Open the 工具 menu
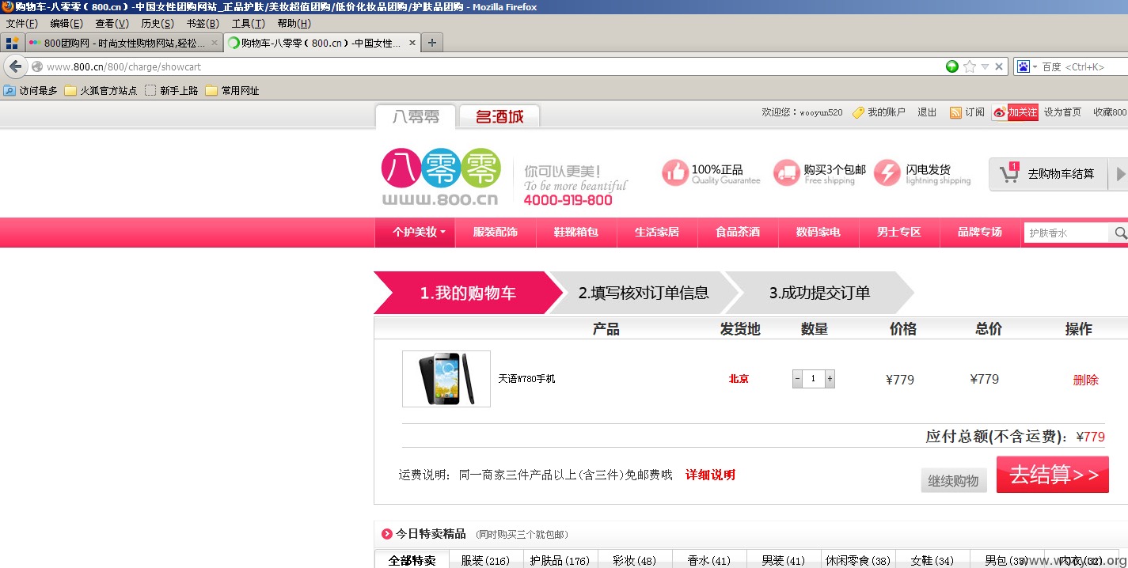Image resolution: width=1128 pixels, height=568 pixels. (248, 23)
